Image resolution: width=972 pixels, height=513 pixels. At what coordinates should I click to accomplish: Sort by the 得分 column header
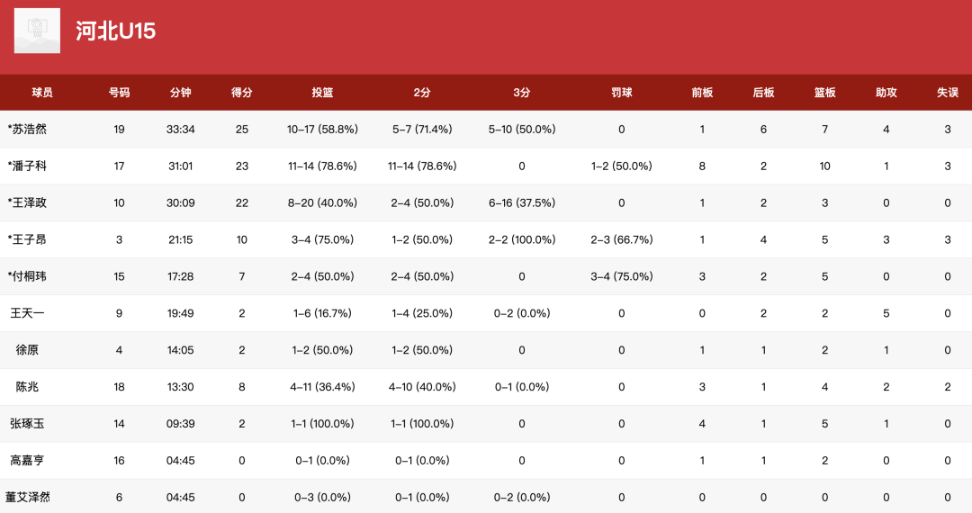click(x=242, y=93)
